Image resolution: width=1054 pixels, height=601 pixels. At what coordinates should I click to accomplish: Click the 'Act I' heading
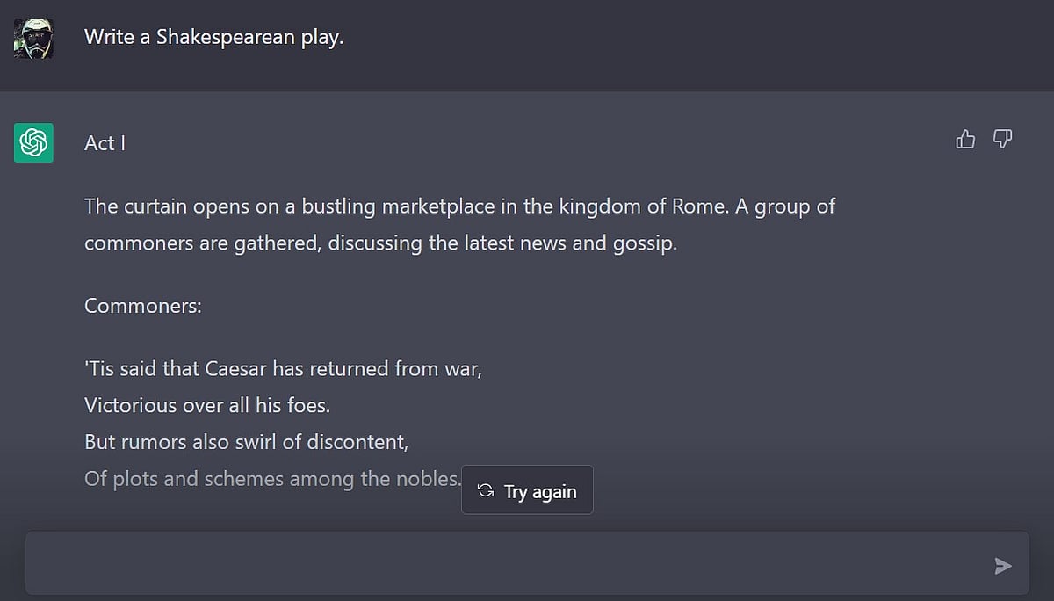[x=105, y=143]
